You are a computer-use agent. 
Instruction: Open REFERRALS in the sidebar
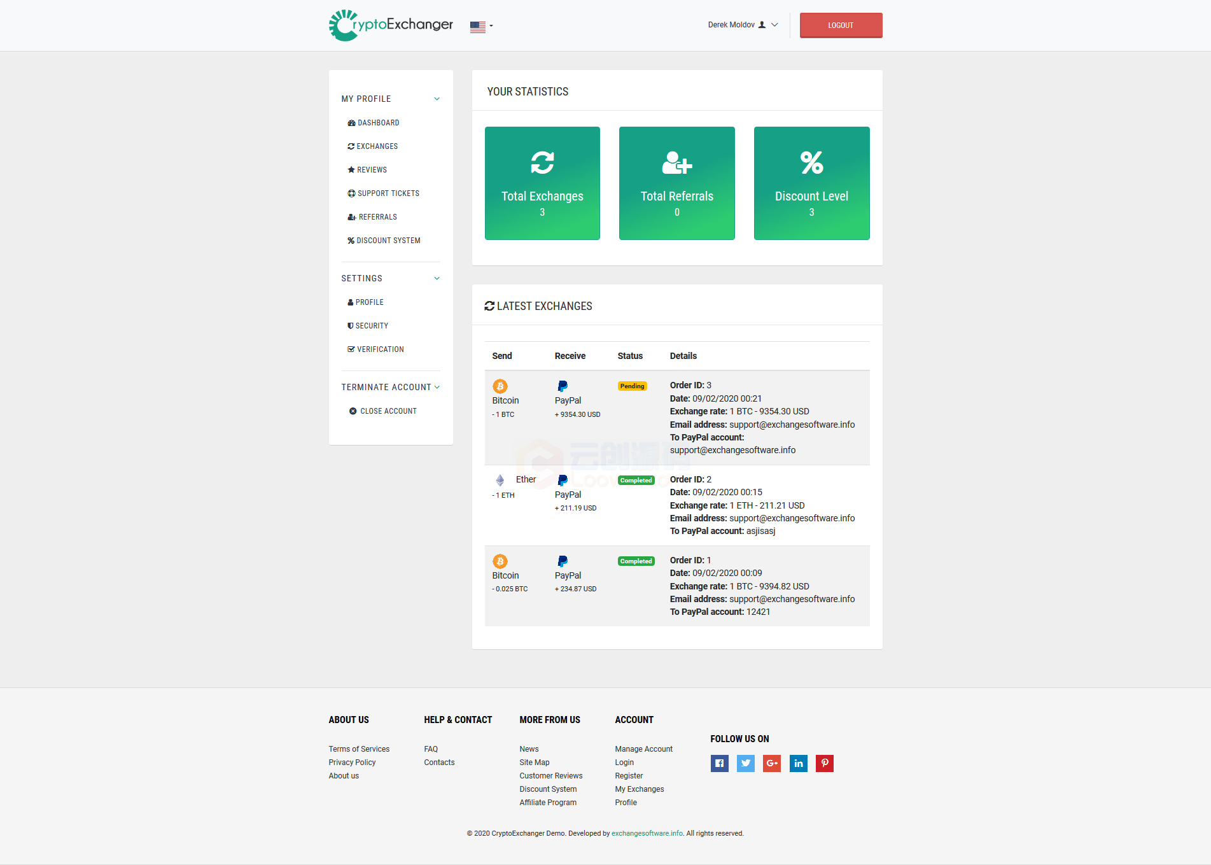pyautogui.click(x=372, y=217)
